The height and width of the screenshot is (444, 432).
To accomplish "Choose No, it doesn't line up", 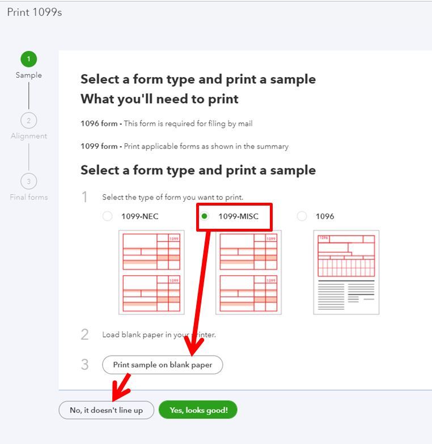I will coord(107,410).
